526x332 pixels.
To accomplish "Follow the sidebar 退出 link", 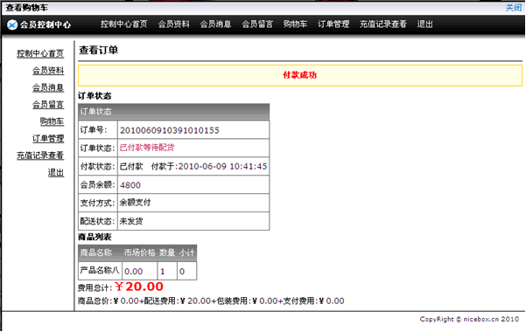I will (56, 172).
